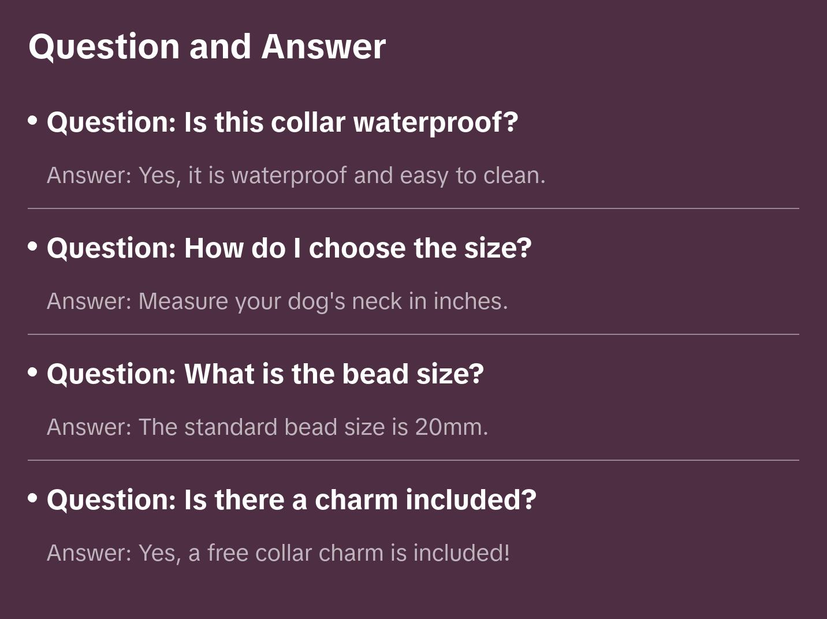Select the answer about the free collar charm
827x619 pixels.
(x=278, y=553)
